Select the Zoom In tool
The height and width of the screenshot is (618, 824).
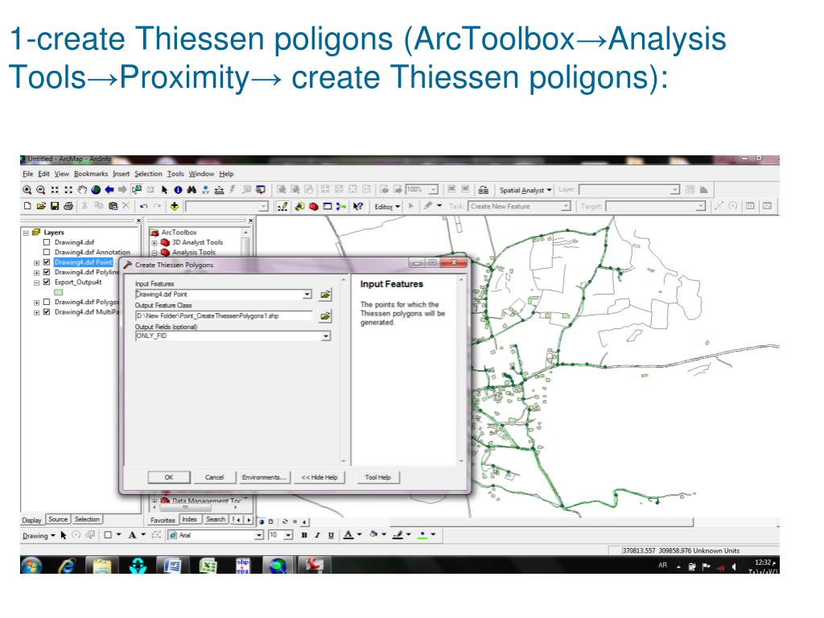pos(27,190)
